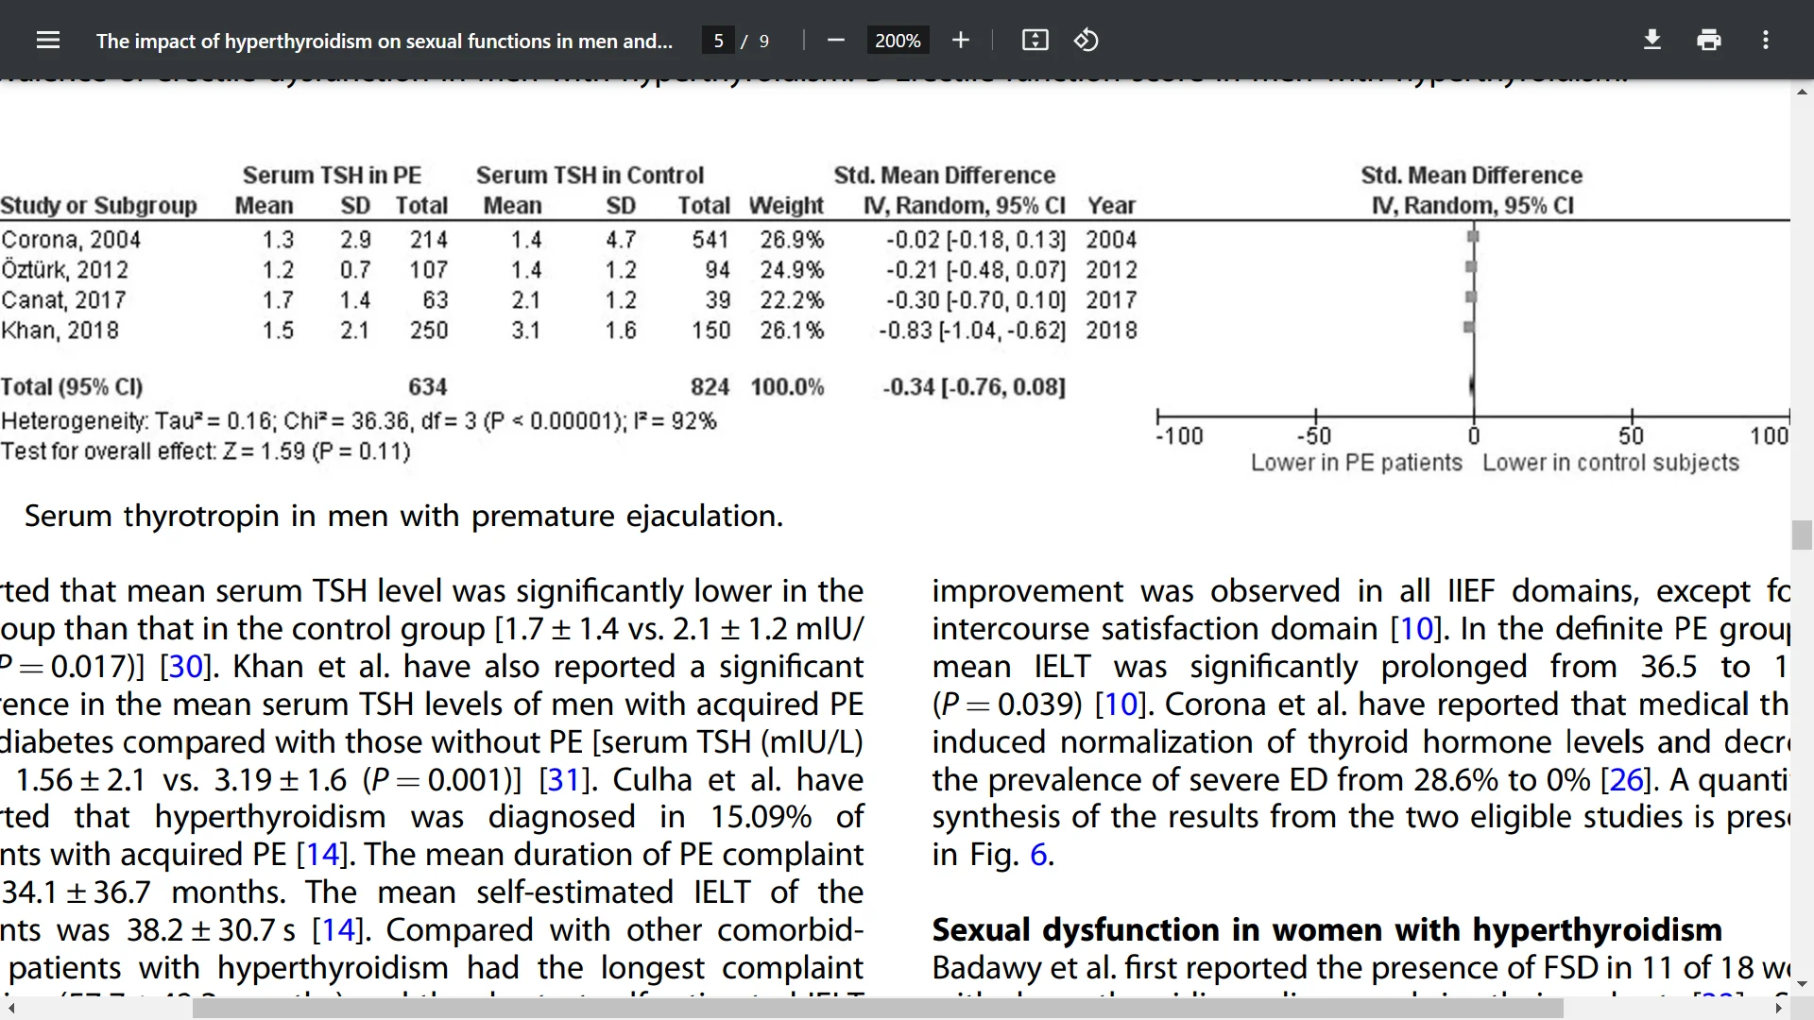Click the vertical scrollbar thumb

1802,535
